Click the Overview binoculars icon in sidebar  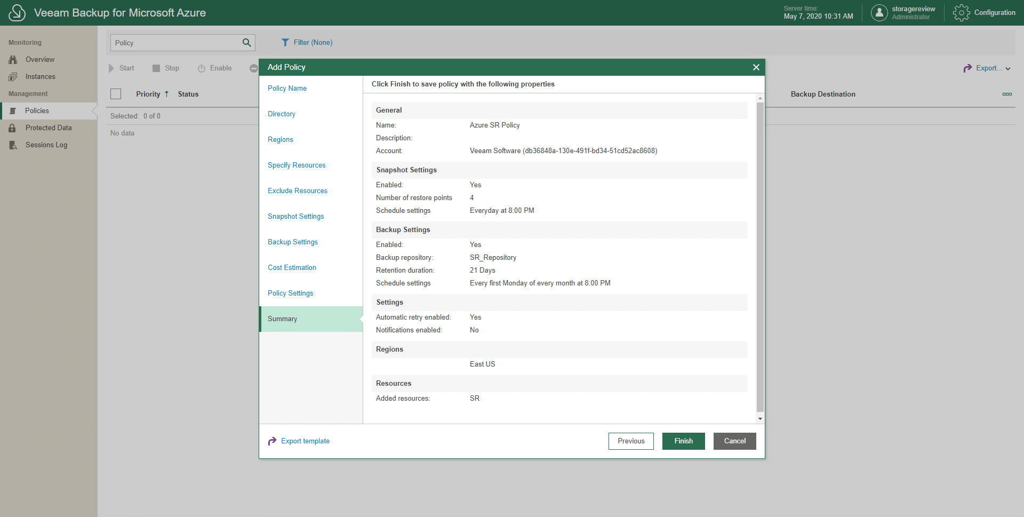13,60
